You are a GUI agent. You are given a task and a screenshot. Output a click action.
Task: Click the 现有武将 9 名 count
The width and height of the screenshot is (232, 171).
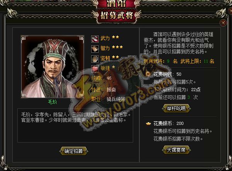coord(161,61)
